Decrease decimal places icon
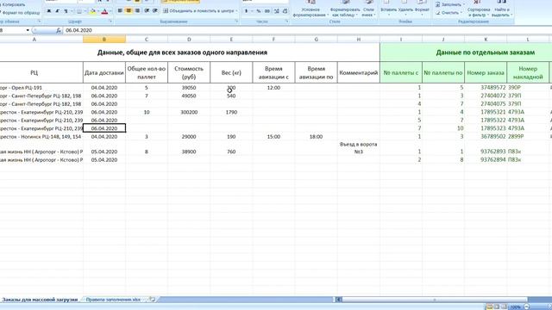 [285, 11]
